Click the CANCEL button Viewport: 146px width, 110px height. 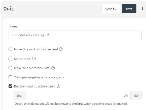tap(111, 8)
